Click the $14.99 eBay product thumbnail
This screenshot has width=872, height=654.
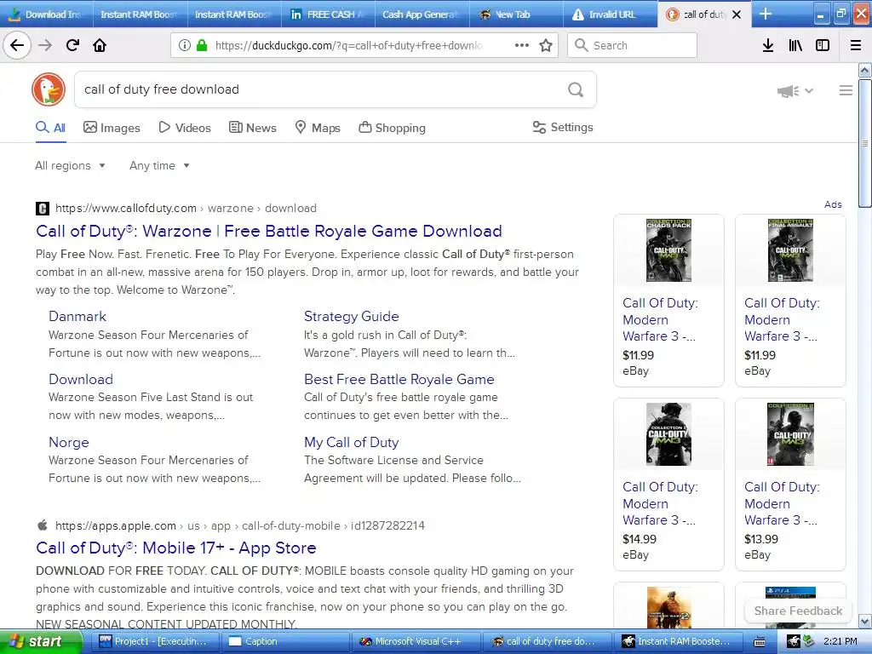(668, 433)
